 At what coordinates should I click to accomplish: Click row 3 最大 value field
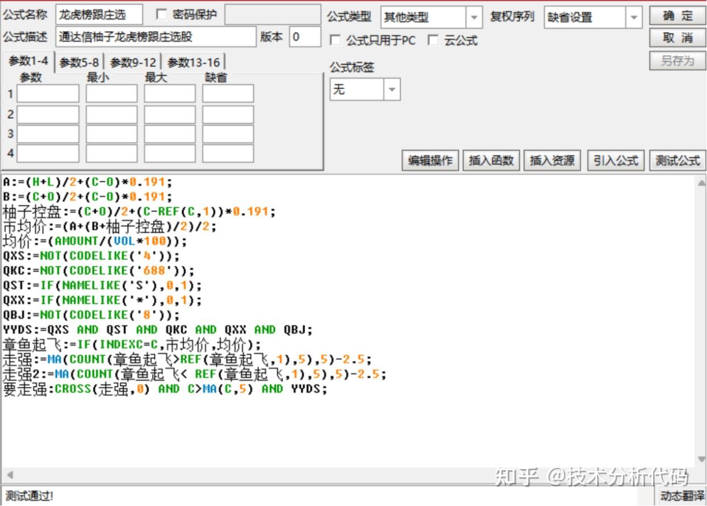pyautogui.click(x=169, y=134)
